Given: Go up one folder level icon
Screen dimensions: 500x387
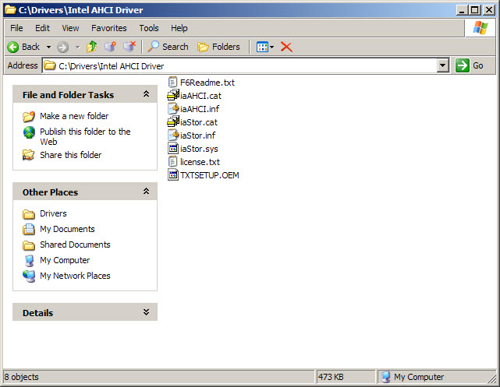Looking at the screenshot, I should pos(92,47).
